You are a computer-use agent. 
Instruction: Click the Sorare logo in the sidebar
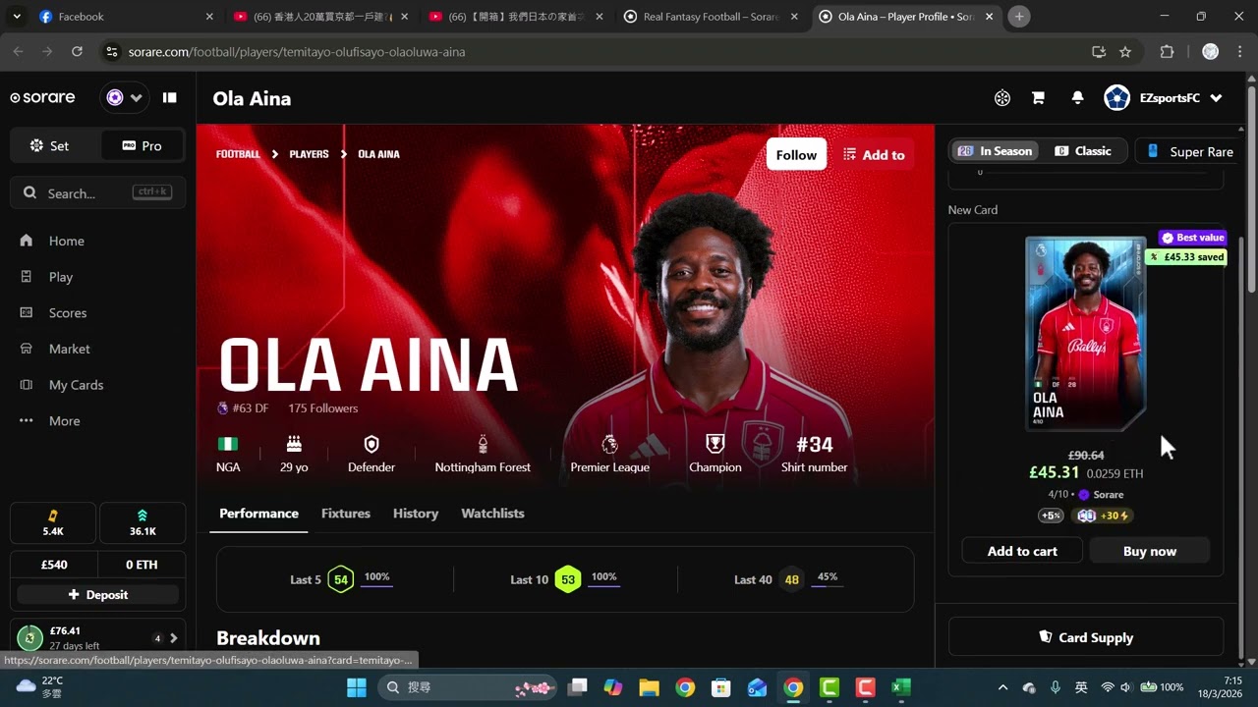pyautogui.click(x=42, y=97)
